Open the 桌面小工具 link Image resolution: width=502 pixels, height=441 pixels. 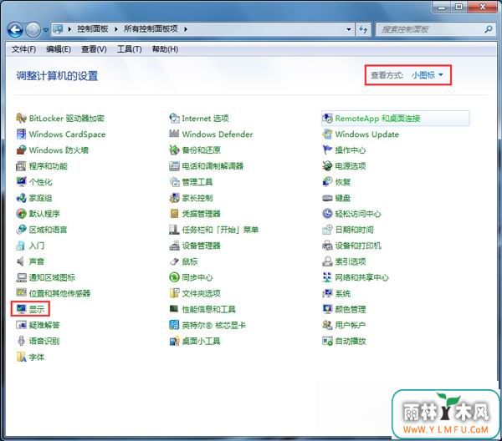201,341
